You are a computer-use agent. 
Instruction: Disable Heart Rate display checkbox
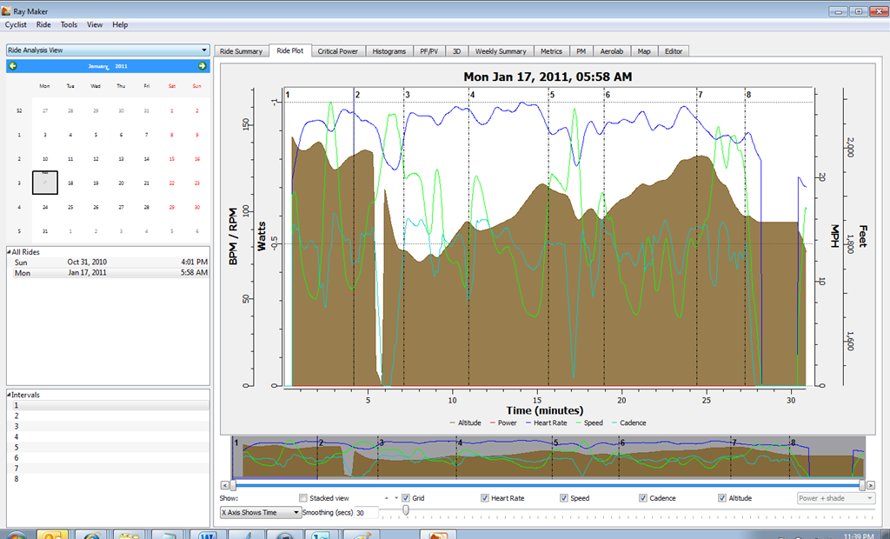click(485, 498)
